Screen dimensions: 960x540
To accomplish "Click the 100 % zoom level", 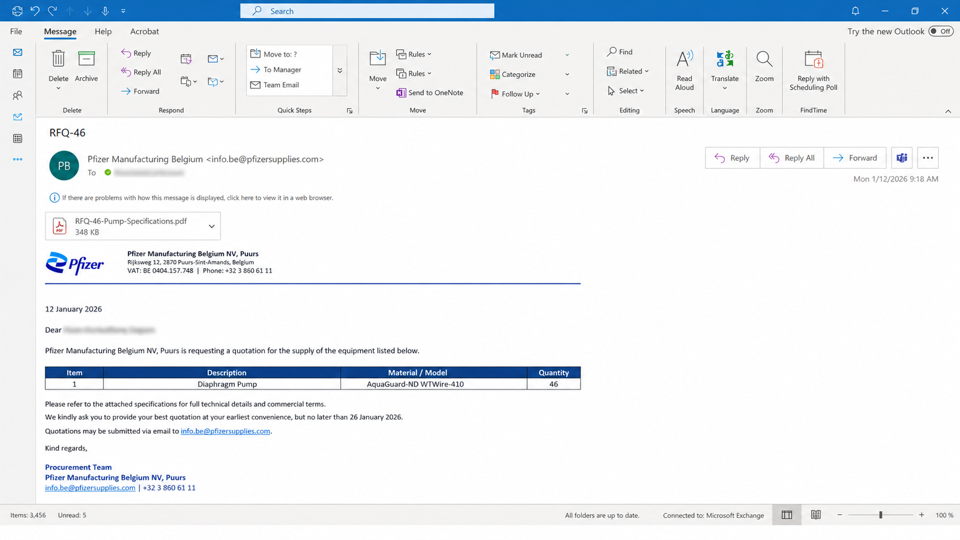I will pos(944,515).
